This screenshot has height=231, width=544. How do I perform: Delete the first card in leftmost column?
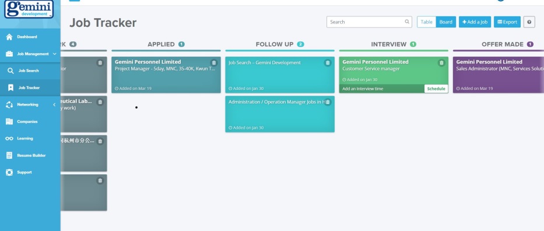(x=100, y=63)
